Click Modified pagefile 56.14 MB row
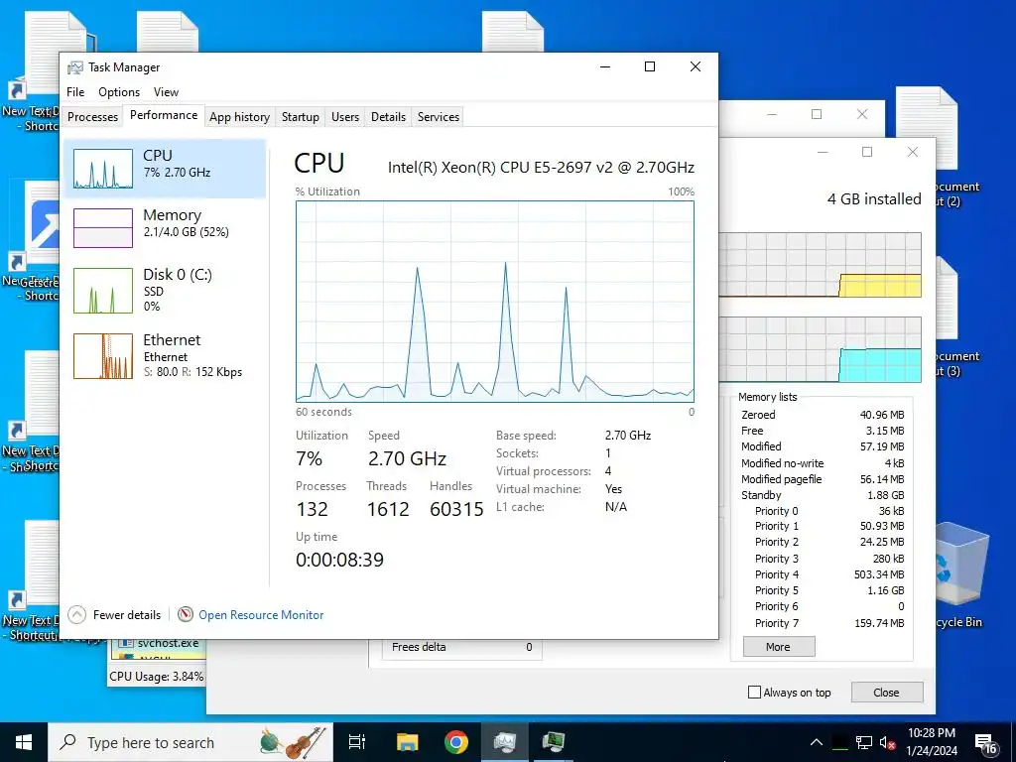The width and height of the screenshot is (1016, 762). [x=823, y=479]
